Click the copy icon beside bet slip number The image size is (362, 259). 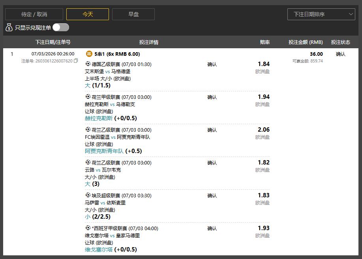(x=76, y=61)
